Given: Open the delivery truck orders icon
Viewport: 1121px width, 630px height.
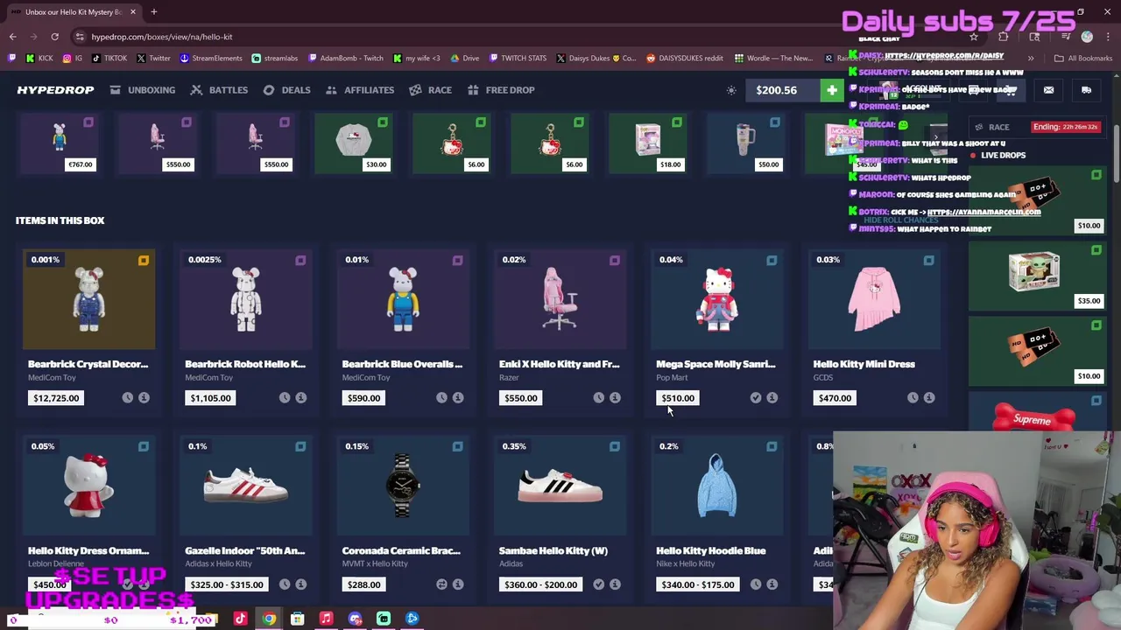Looking at the screenshot, I should click(1086, 90).
